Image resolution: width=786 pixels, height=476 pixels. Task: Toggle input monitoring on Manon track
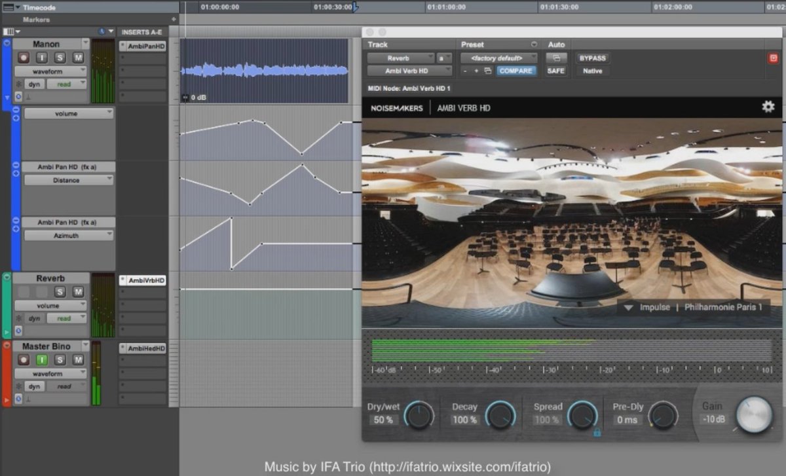pos(41,58)
